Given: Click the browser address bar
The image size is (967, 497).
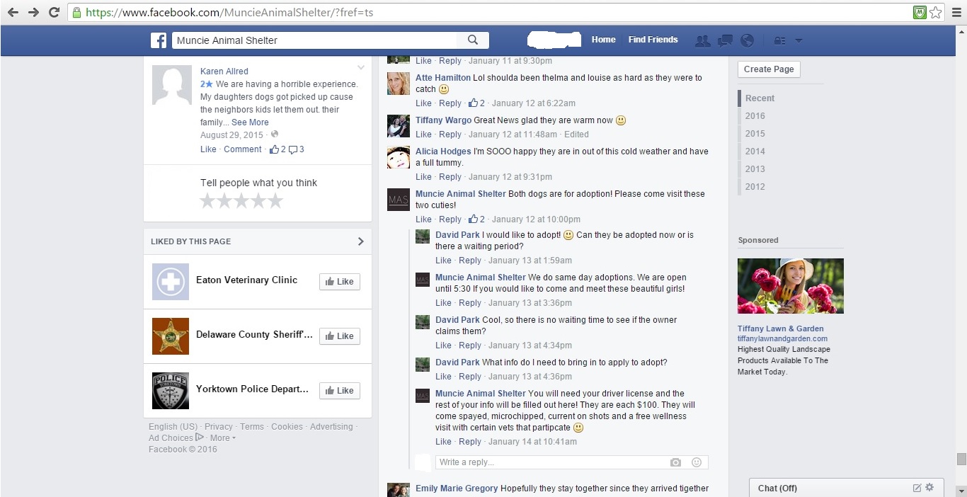Looking at the screenshot, I should [x=490, y=12].
